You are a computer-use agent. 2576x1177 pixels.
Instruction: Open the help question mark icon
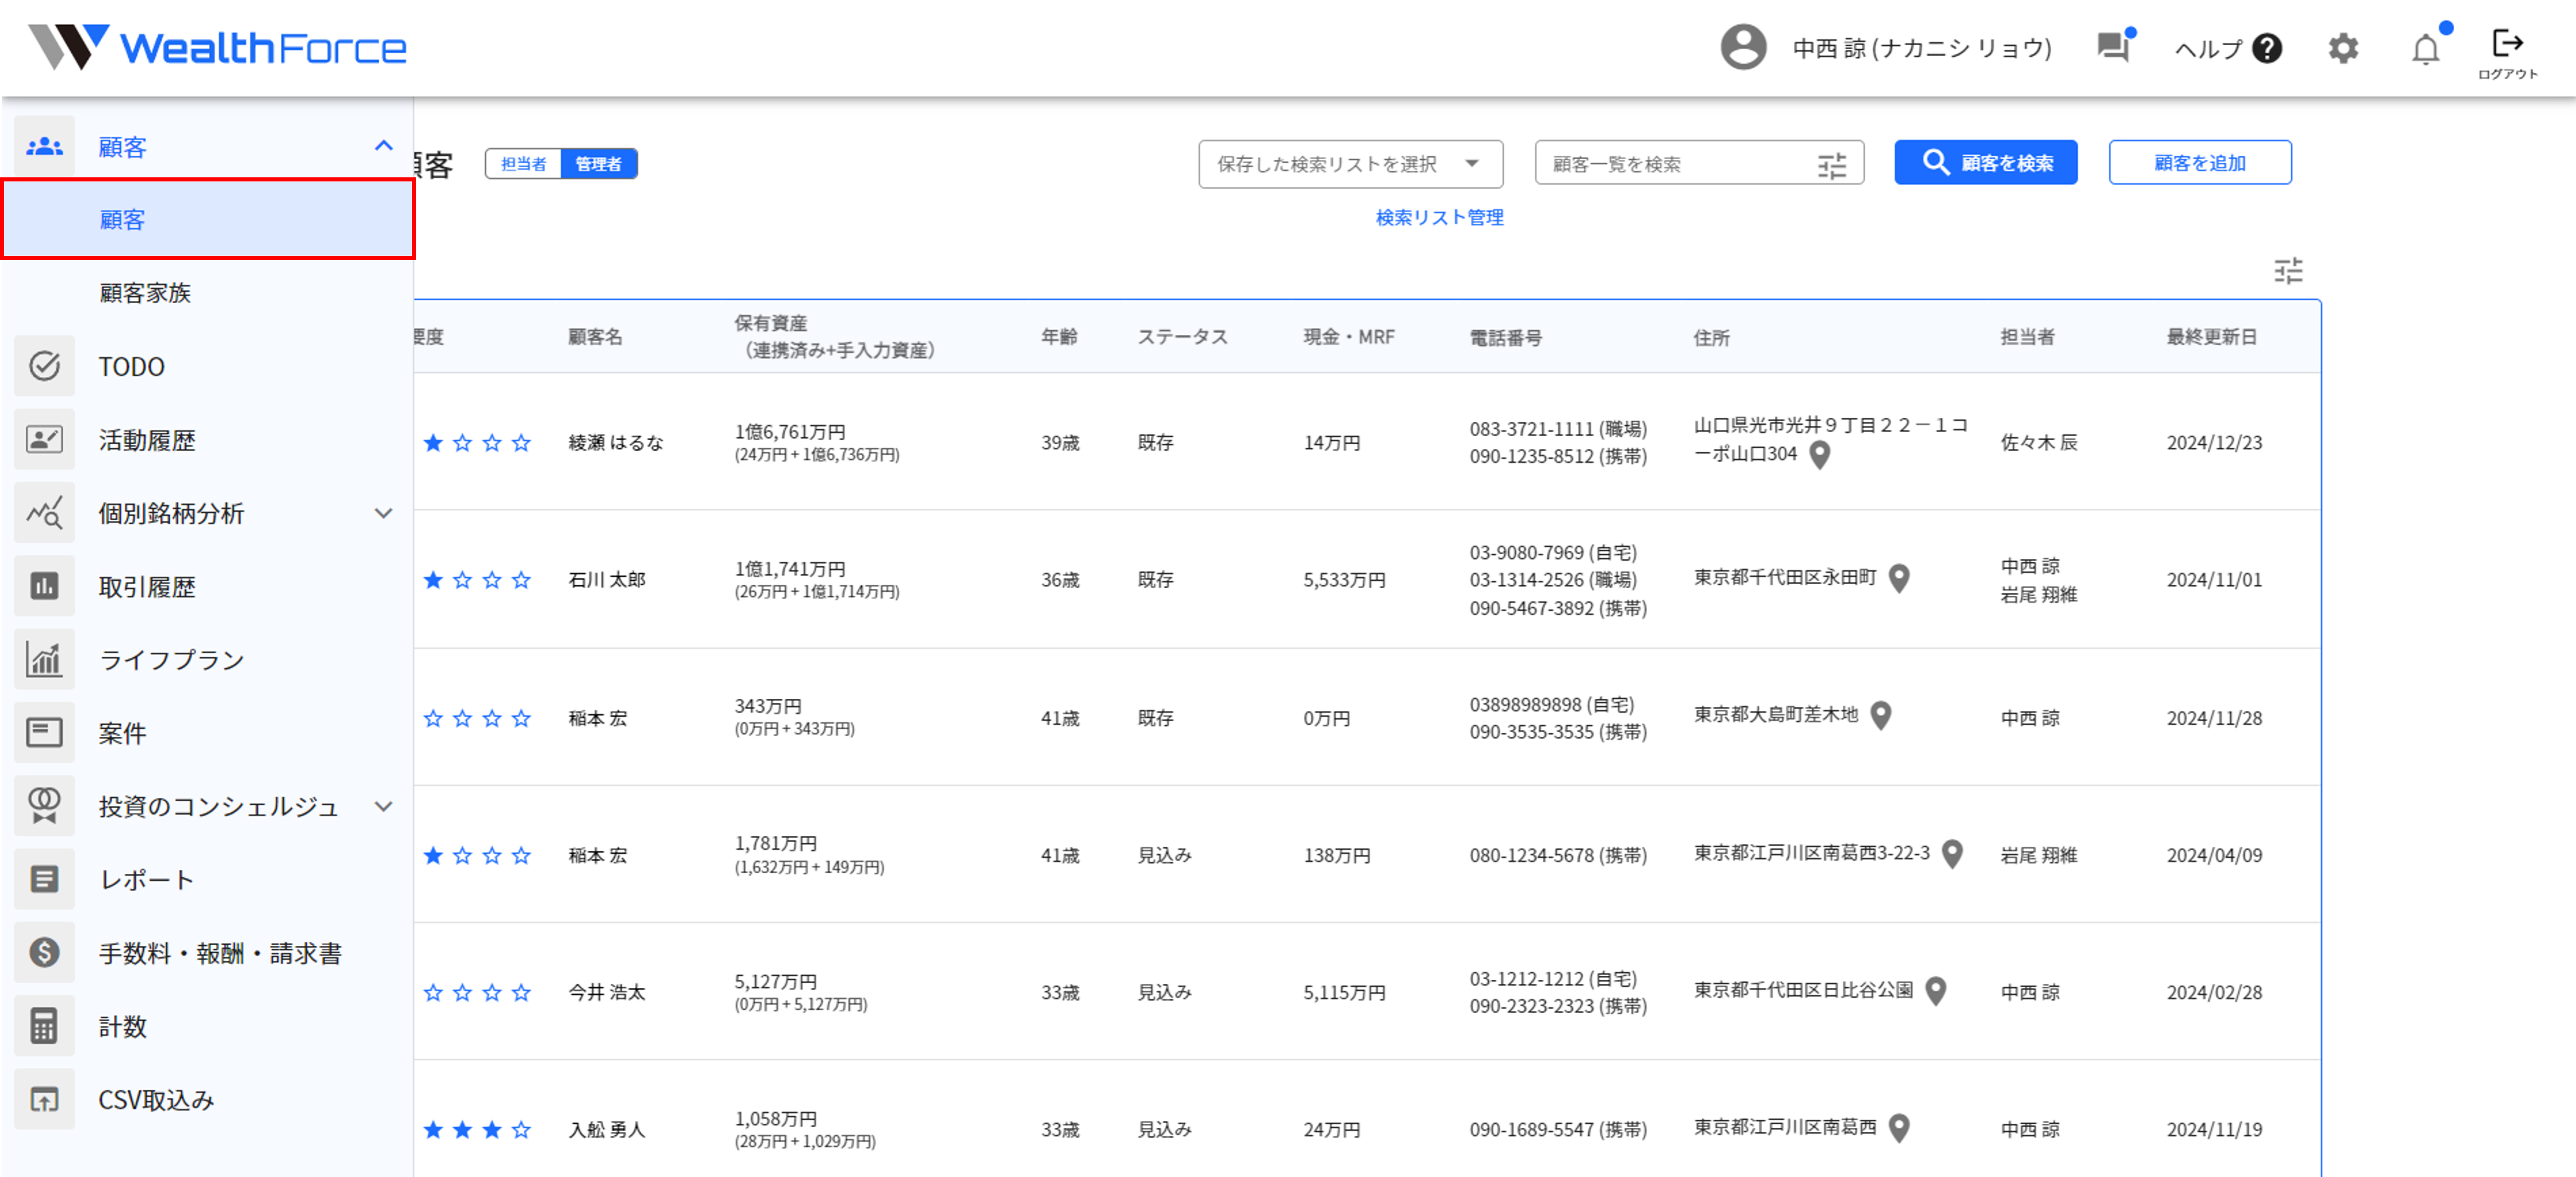click(2267, 48)
